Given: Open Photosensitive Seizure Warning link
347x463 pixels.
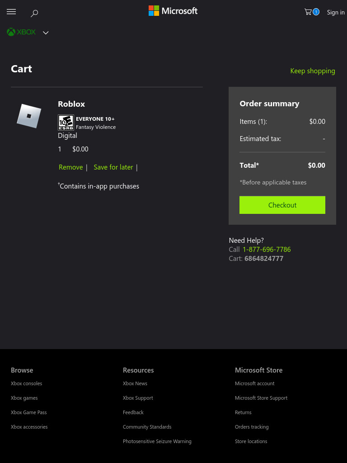Looking at the screenshot, I should click(x=157, y=441).
